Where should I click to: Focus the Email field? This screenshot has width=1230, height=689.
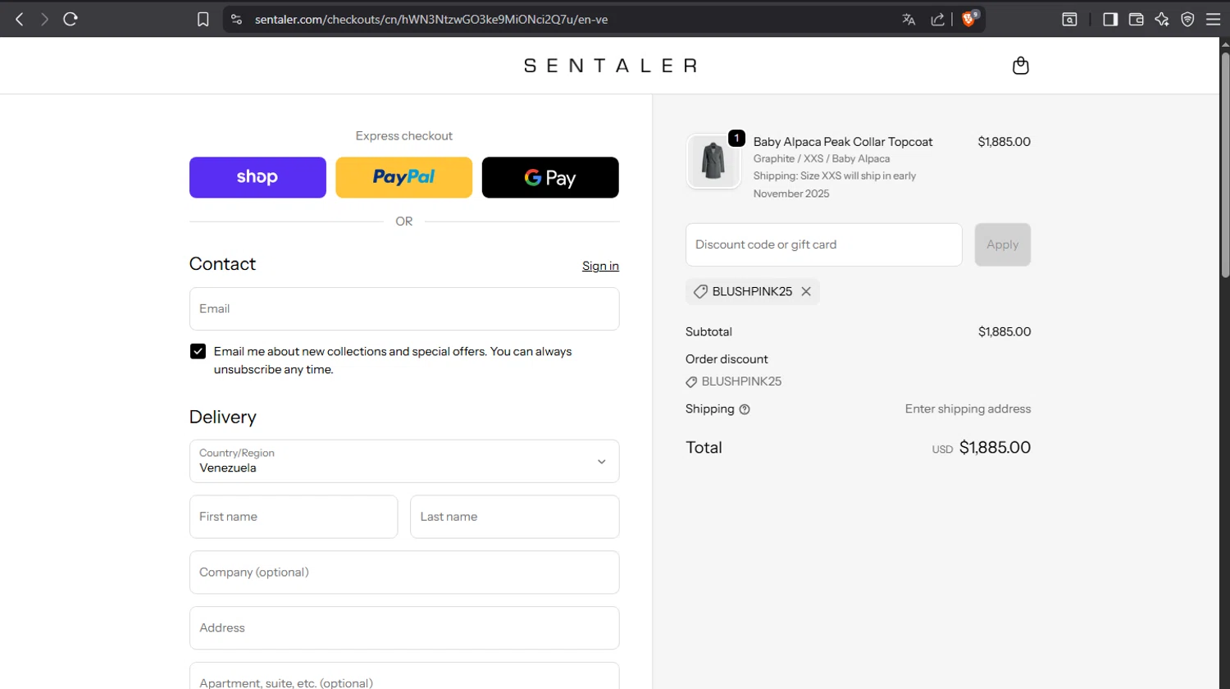click(x=404, y=308)
